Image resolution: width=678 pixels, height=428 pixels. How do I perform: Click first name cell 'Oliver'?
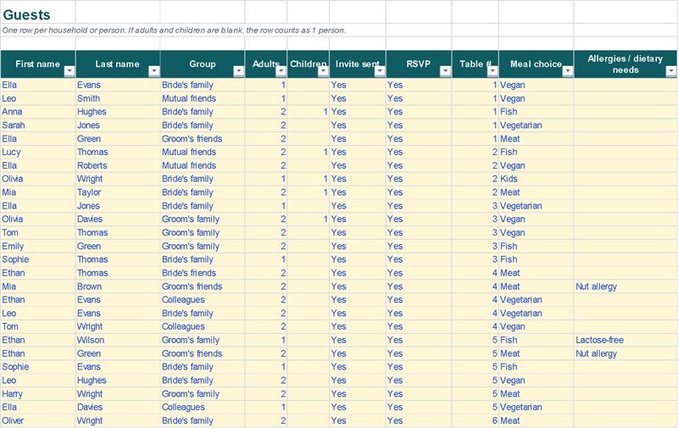38,420
